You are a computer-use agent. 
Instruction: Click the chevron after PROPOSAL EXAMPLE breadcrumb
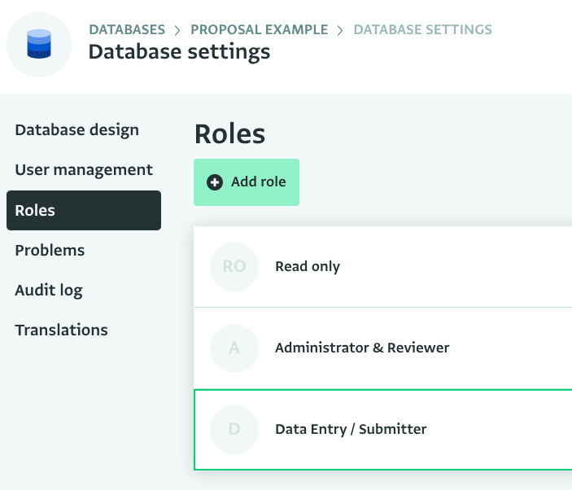[x=340, y=30]
